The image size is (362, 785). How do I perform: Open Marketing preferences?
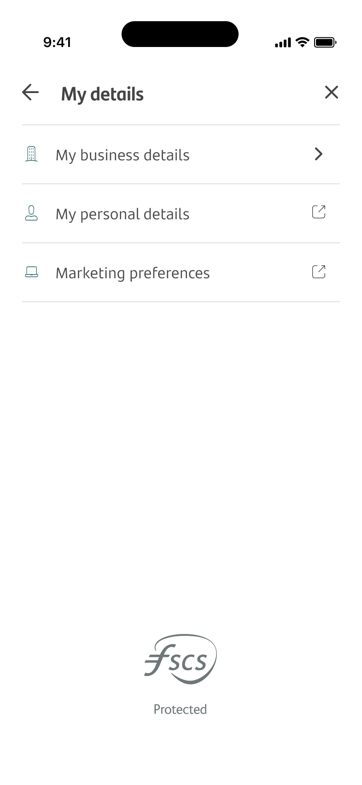[x=133, y=273]
